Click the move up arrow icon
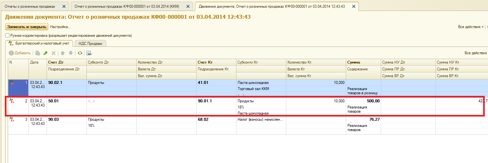Viewport: 488px width, 163px height. tap(63, 53)
